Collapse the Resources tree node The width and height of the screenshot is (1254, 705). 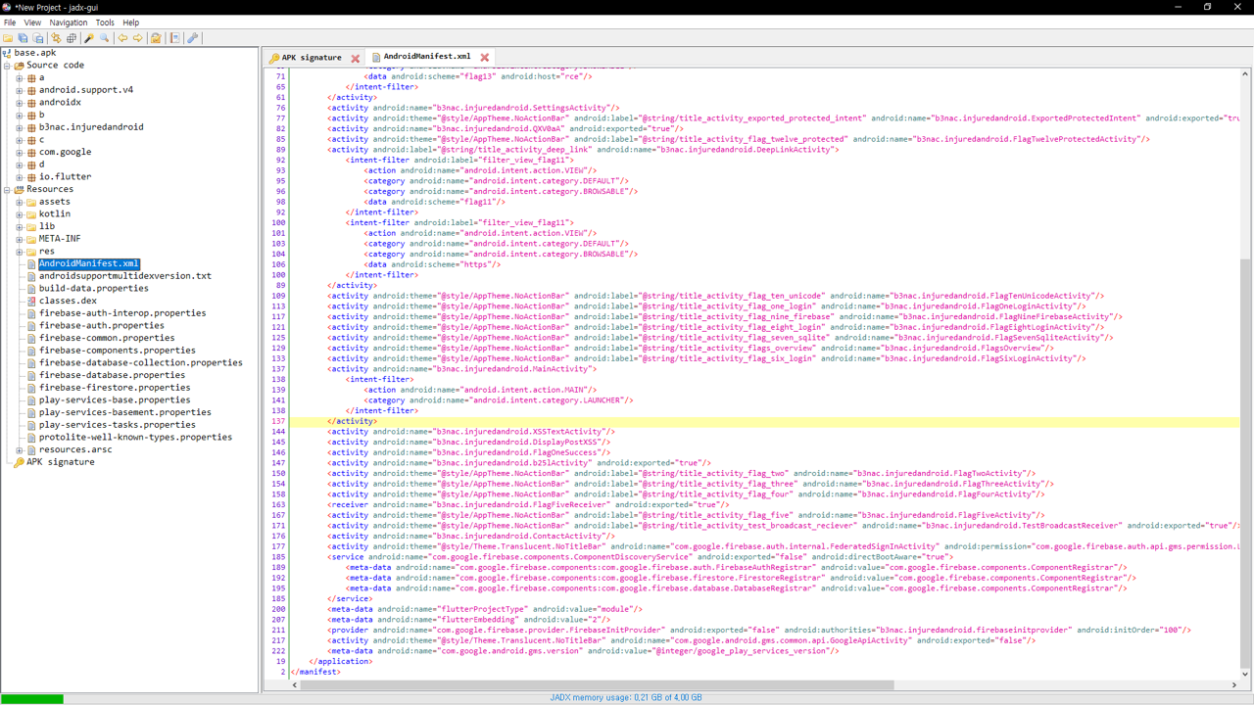pos(7,190)
